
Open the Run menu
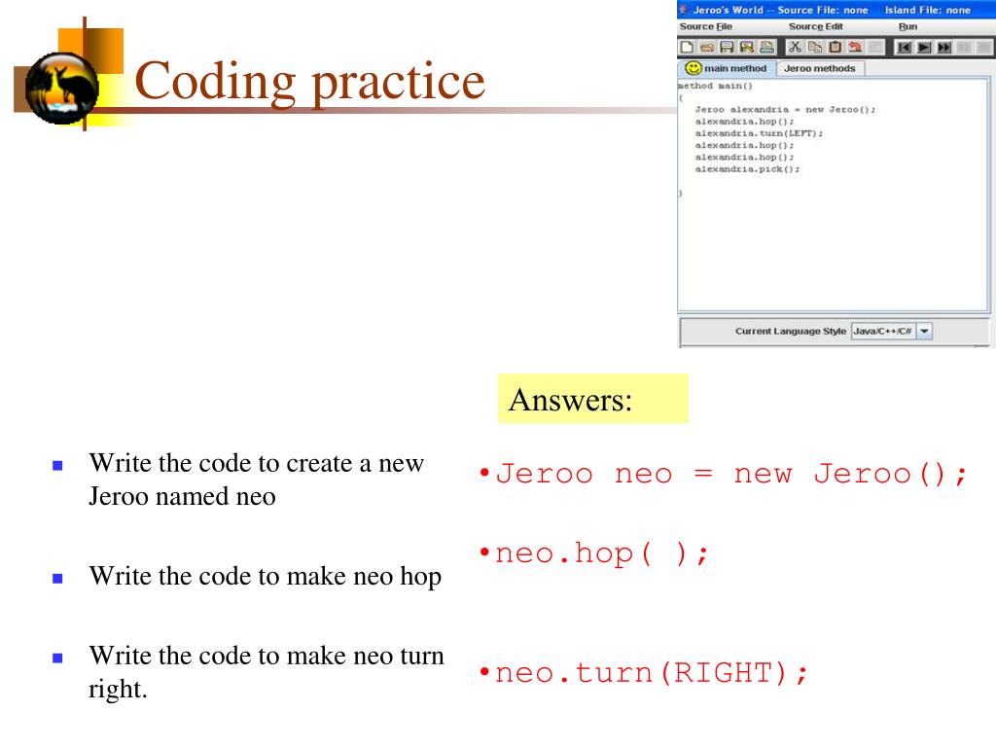tap(907, 26)
